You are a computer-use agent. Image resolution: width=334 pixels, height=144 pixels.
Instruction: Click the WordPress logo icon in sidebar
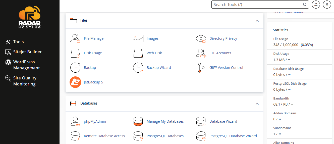[8, 62]
